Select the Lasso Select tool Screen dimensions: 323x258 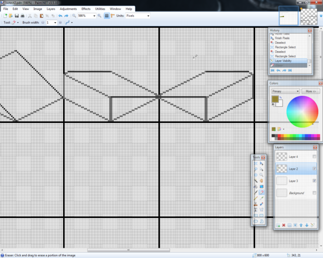pos(256,169)
